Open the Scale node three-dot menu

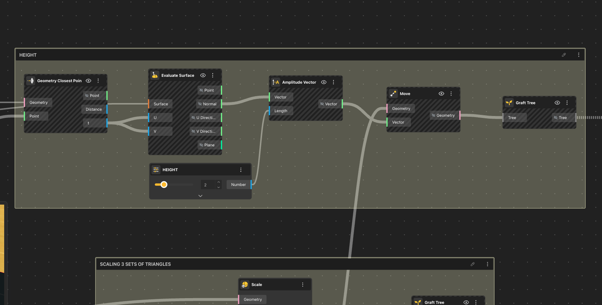[x=303, y=284]
